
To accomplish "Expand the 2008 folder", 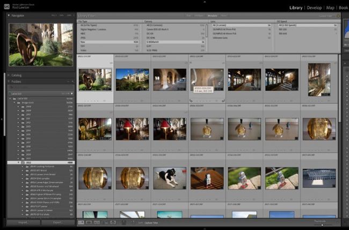I will click(18, 107).
